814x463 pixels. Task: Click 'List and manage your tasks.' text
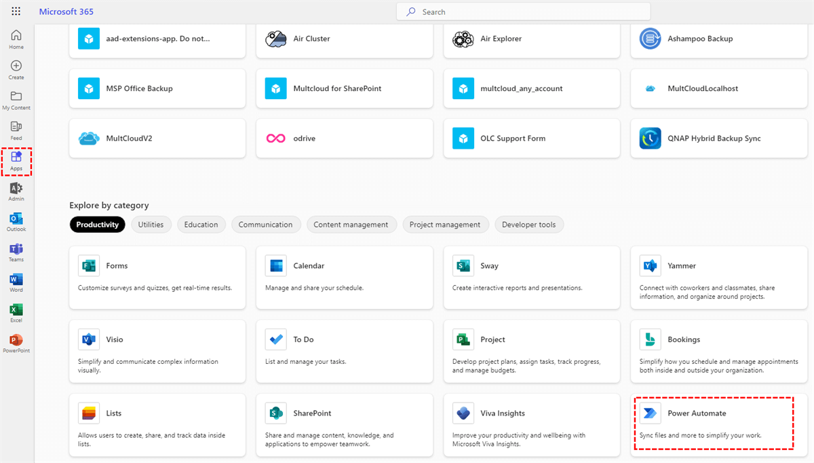pos(306,362)
